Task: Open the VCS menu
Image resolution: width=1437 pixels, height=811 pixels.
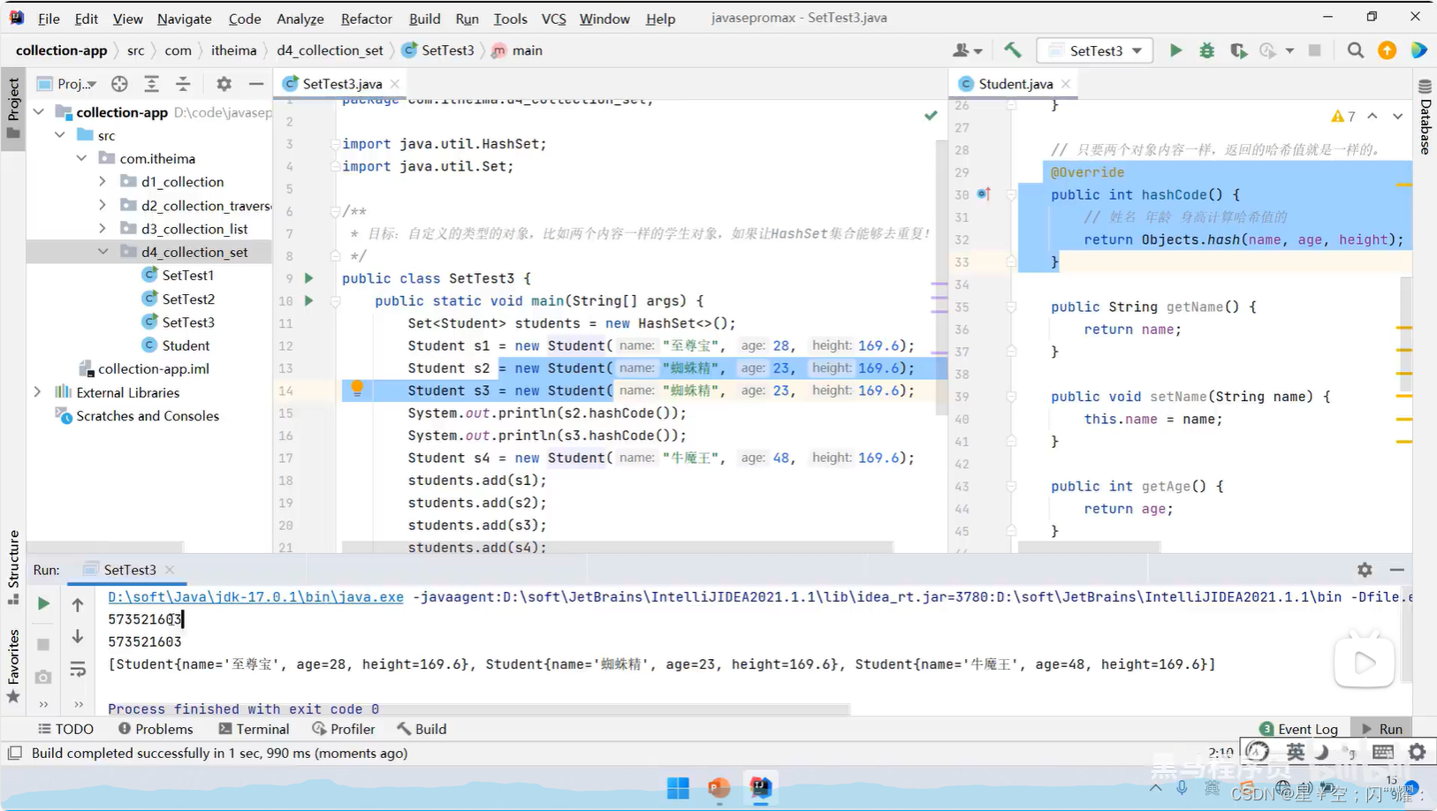Action: click(553, 19)
